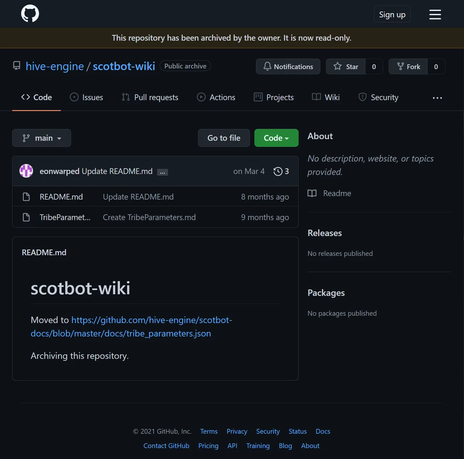
Task: Click the eonwarped avatar image
Action: pos(26,171)
